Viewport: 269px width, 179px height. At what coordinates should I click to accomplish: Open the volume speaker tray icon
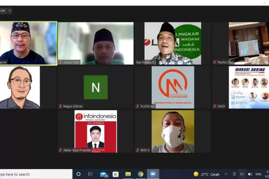tap(242, 174)
